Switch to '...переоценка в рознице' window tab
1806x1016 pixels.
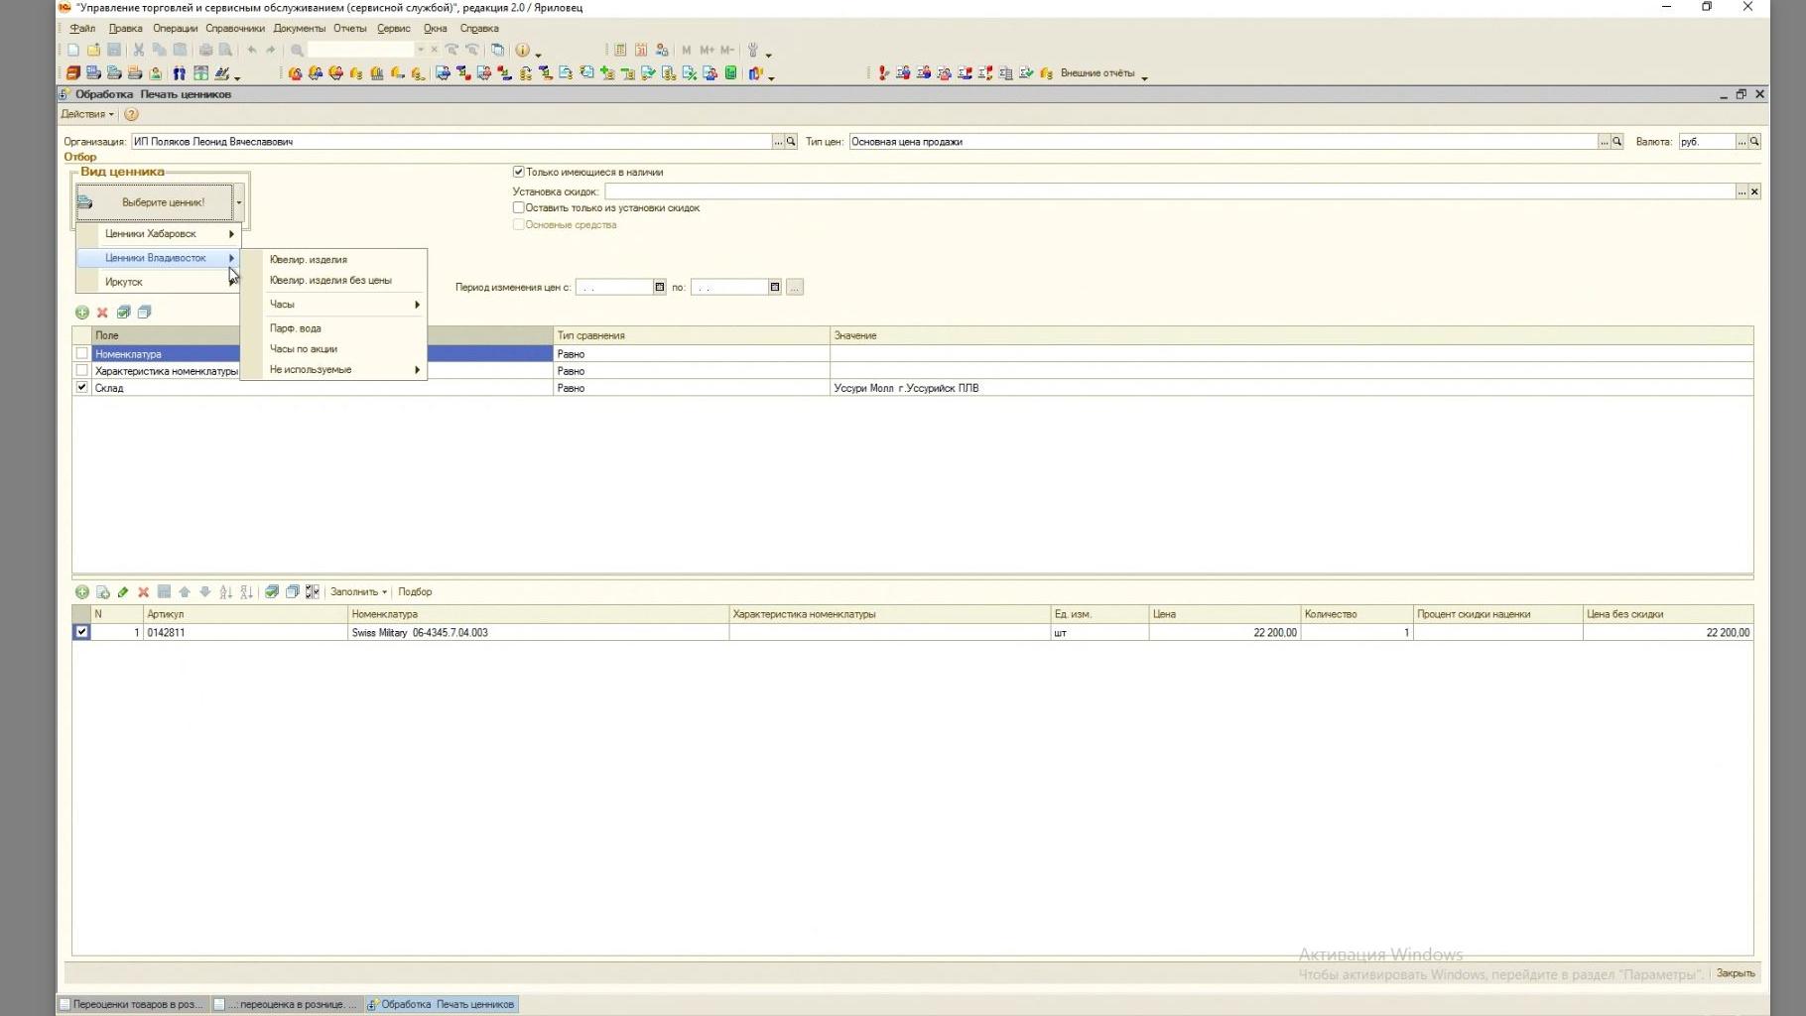click(287, 1005)
